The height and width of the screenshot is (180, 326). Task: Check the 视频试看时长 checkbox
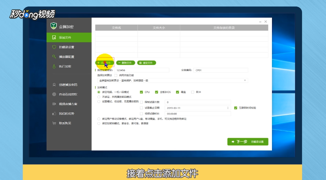(x=142, y=114)
